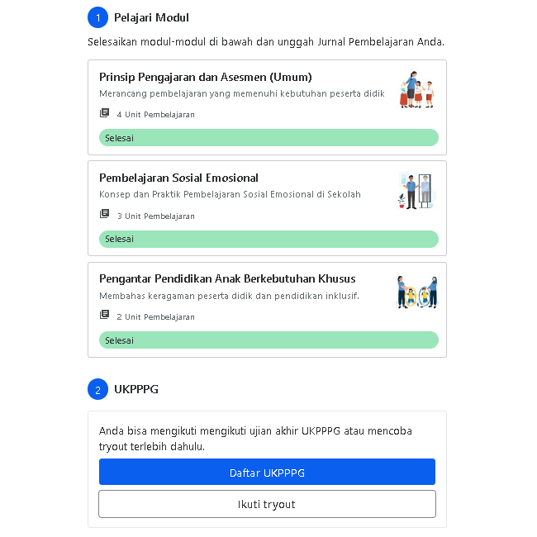Click the 4 Unit Pembelajaran label

155,115
